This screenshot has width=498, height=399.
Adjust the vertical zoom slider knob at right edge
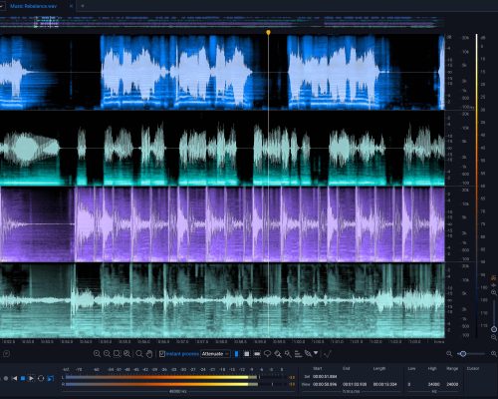[x=494, y=329]
